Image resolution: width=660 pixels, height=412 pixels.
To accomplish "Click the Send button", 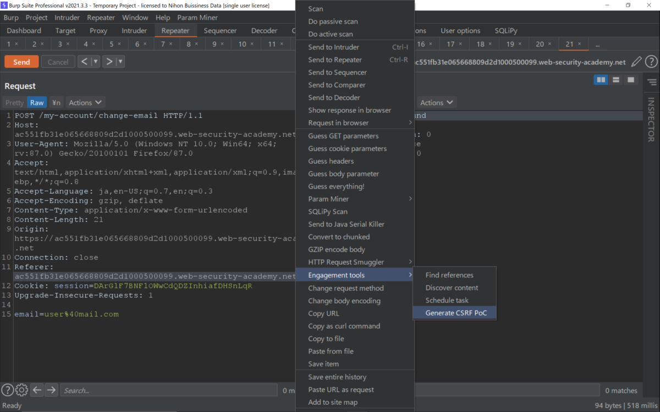I will [21, 62].
